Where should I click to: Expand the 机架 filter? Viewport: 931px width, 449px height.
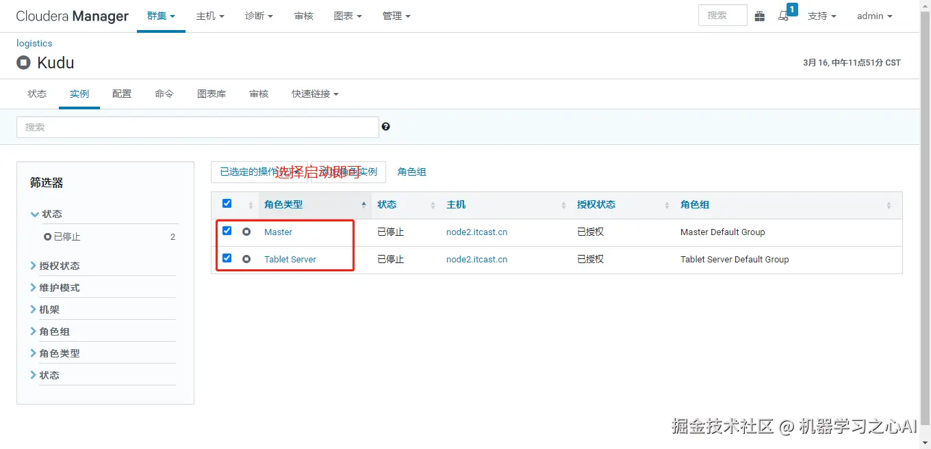click(44, 310)
